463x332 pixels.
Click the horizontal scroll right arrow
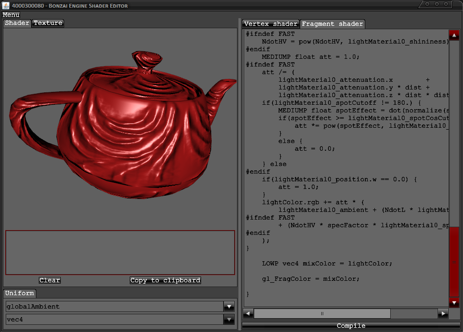(x=443, y=314)
